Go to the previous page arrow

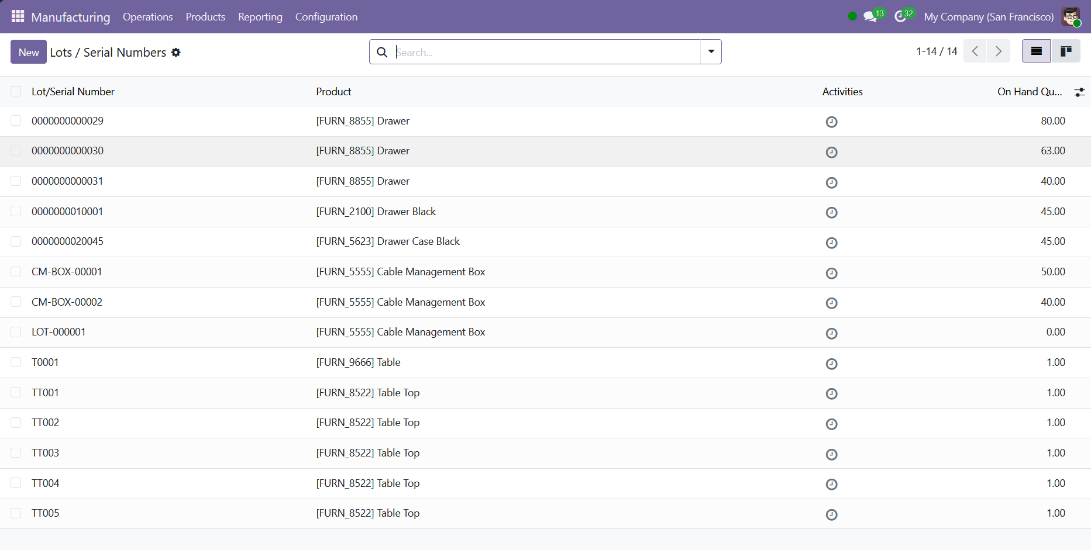click(x=975, y=51)
